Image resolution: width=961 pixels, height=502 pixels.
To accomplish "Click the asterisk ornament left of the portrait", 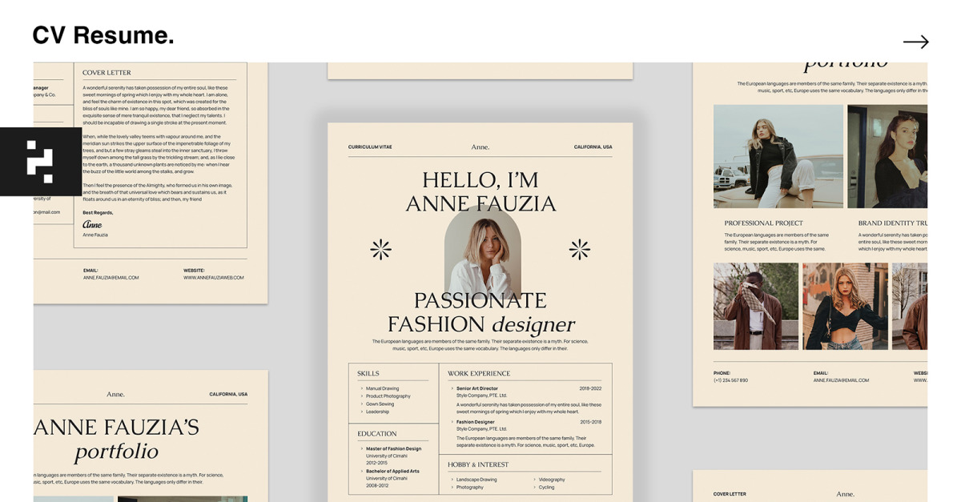I will [x=381, y=249].
